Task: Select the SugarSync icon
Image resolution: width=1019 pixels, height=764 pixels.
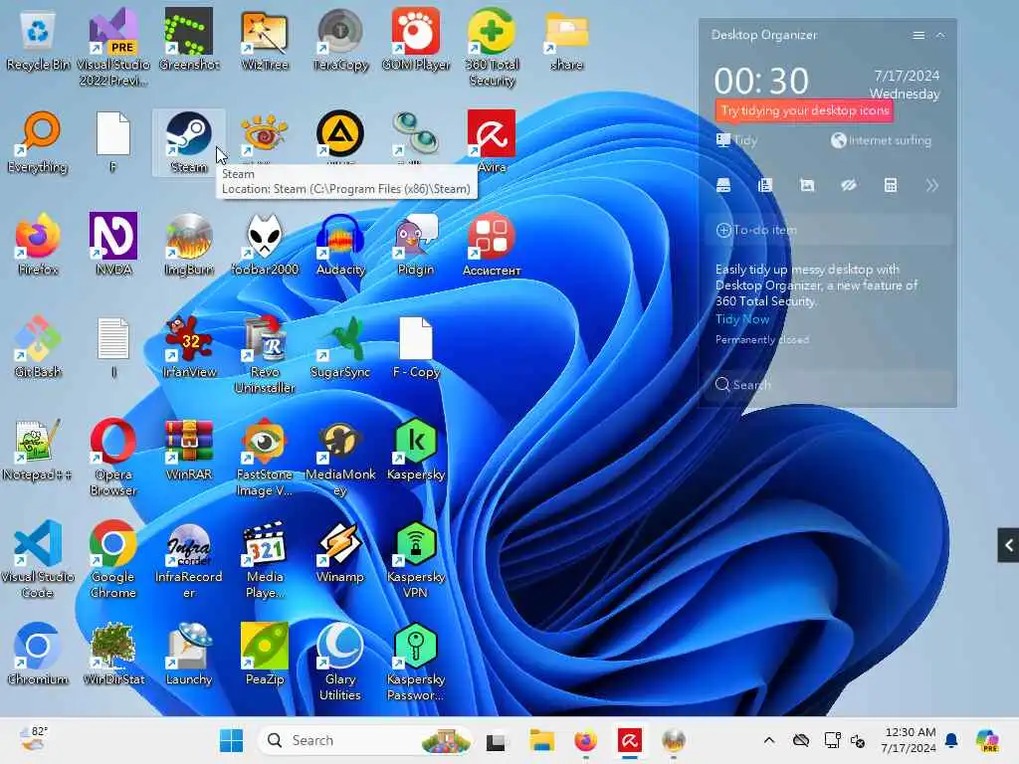Action: (x=340, y=347)
